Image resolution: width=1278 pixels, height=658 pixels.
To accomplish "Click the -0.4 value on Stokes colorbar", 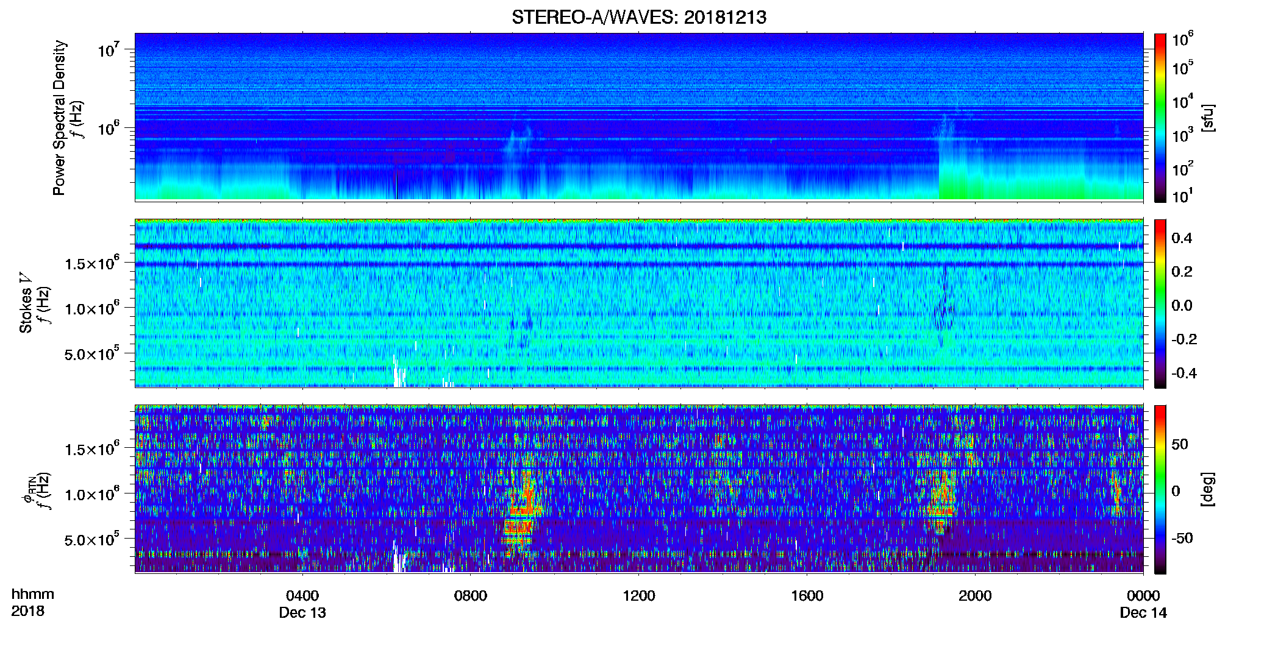I will point(1183,373).
